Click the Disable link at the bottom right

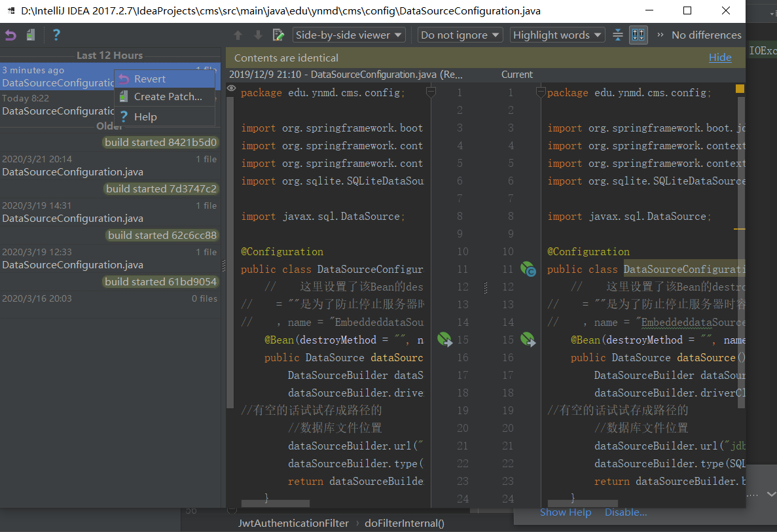(x=626, y=512)
